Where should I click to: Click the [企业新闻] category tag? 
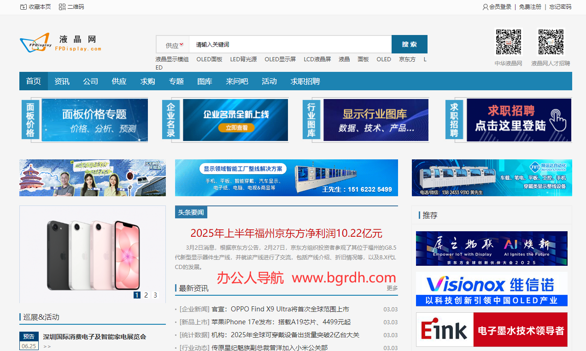pyautogui.click(x=194, y=309)
